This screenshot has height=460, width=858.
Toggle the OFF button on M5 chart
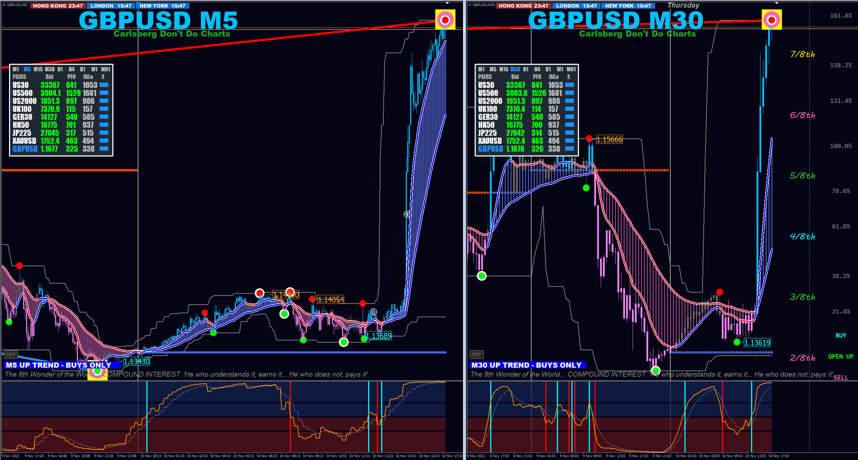click(11, 355)
